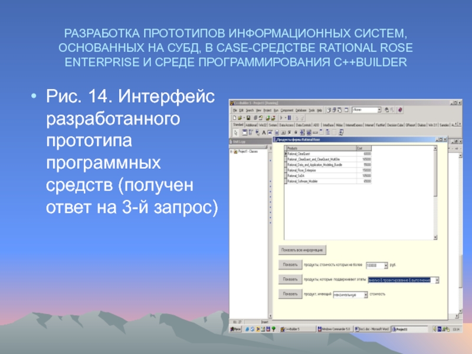Switch to the QReport palette tab
Image resolution: width=472 pixels, height=354 pixels.
pyautogui.click(x=410, y=125)
